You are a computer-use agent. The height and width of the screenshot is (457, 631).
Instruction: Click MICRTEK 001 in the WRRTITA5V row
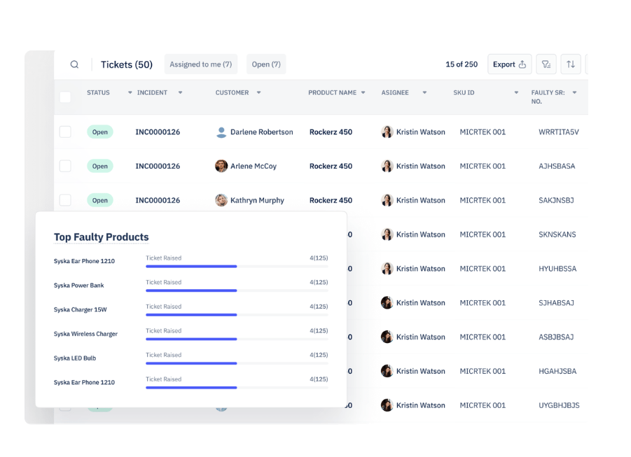(483, 132)
